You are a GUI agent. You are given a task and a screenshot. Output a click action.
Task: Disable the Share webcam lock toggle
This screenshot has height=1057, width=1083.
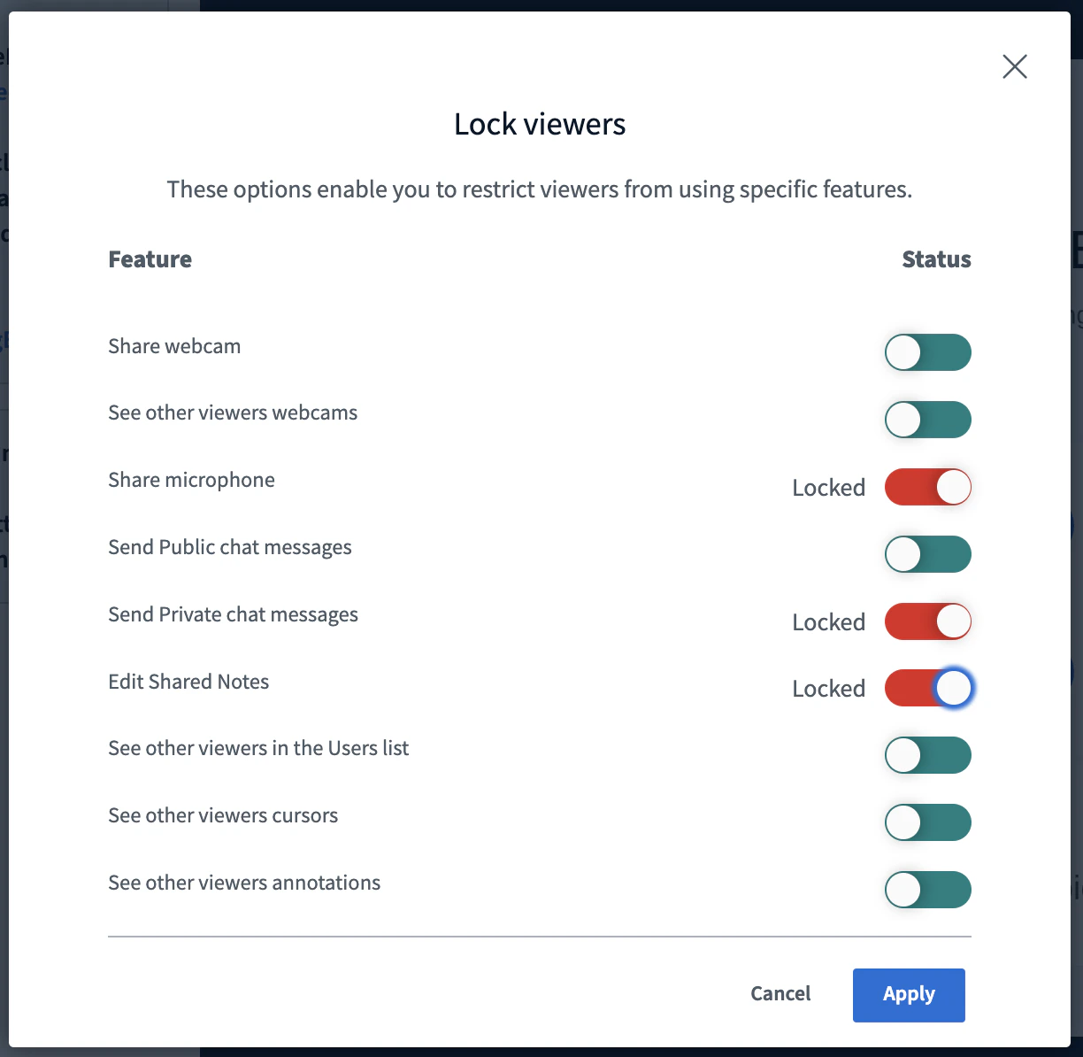927,351
